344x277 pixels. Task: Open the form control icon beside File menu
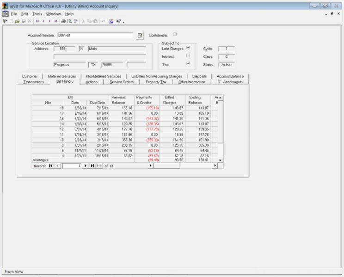point(6,14)
